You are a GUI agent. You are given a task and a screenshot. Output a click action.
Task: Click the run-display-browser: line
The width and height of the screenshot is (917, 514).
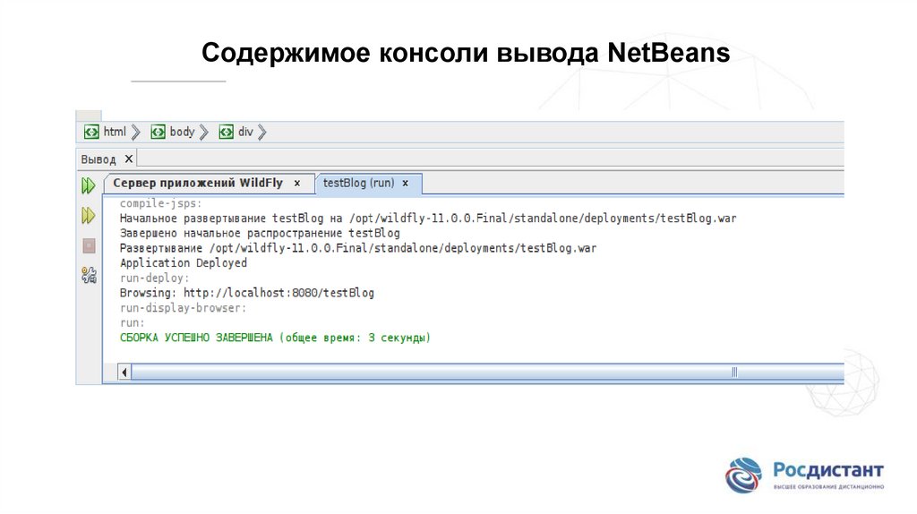pos(183,307)
